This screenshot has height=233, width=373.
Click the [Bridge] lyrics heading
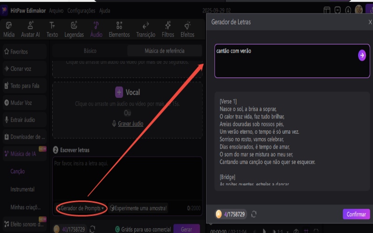pyautogui.click(x=228, y=177)
